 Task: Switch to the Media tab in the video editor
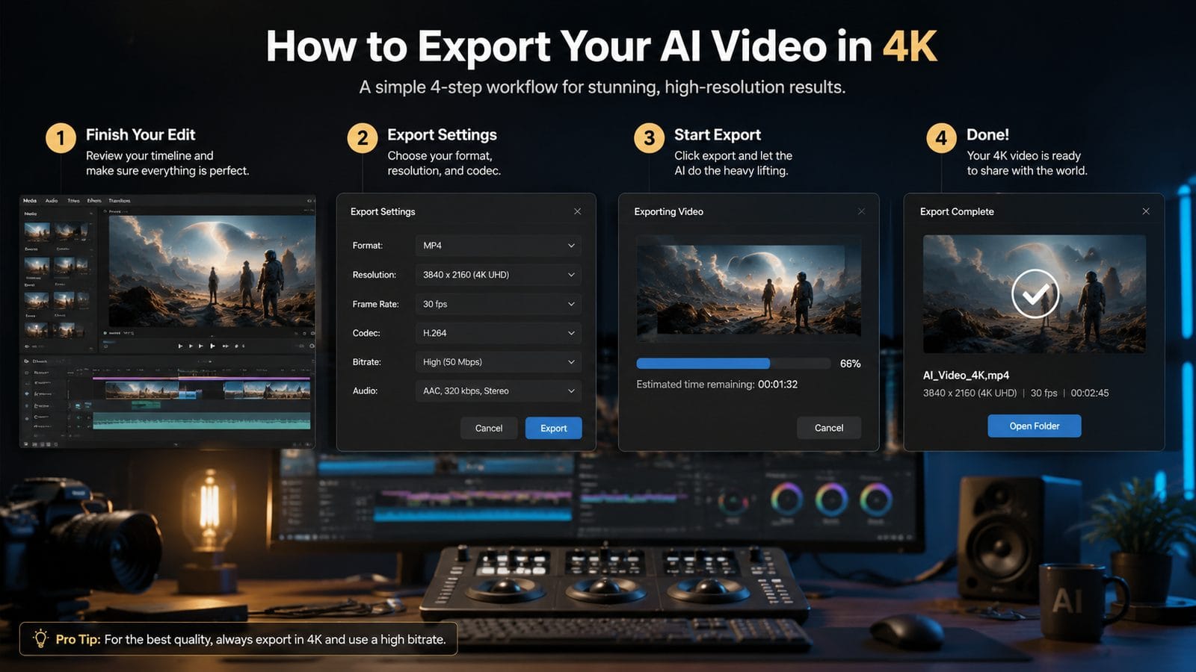29,200
